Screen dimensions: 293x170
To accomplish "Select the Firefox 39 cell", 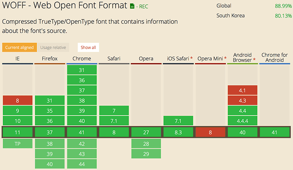I will coord(50,154).
